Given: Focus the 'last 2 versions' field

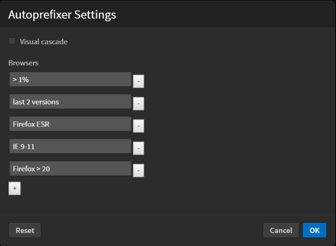Looking at the screenshot, I should click(x=70, y=102).
